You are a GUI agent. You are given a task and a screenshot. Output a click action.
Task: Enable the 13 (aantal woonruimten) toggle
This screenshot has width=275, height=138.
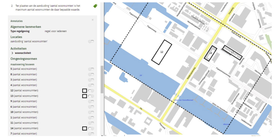91,96
